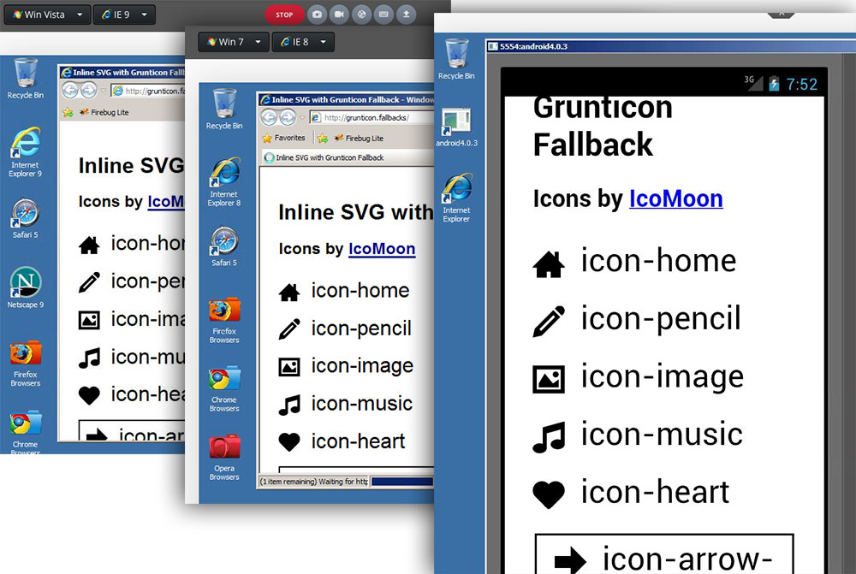The width and height of the screenshot is (856, 574).
Task: Click the home glyph in Android emulator list
Action: [x=549, y=264]
